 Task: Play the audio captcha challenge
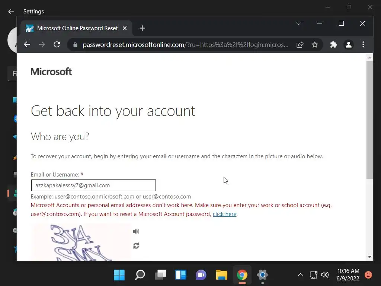click(x=136, y=231)
